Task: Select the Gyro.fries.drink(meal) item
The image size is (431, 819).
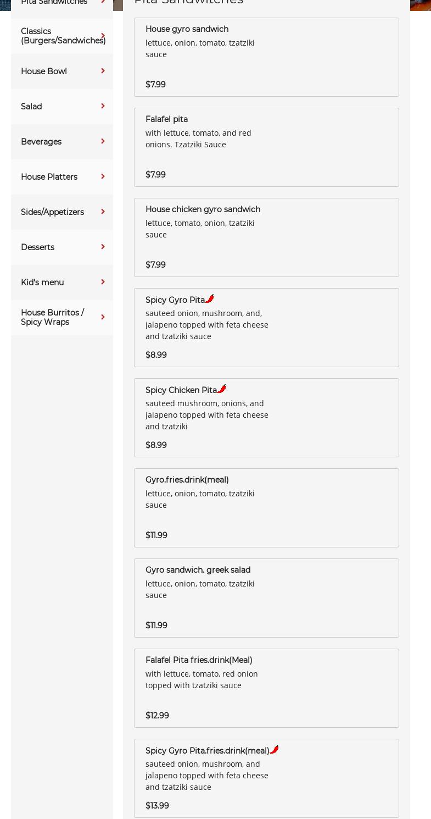Action: coord(266,508)
